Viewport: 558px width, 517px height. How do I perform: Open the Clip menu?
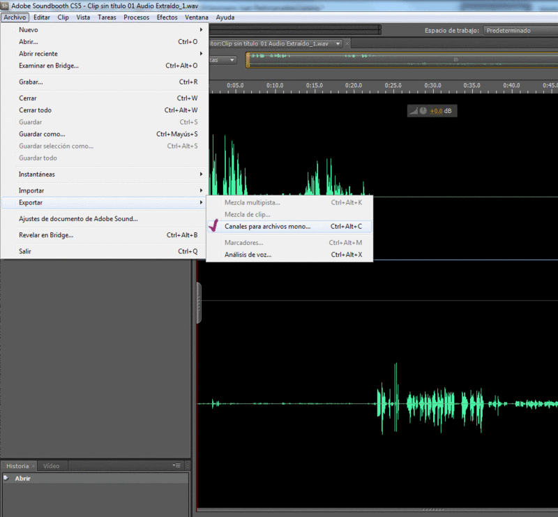pyautogui.click(x=63, y=17)
